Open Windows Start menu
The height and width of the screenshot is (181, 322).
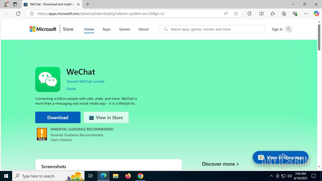[x=6, y=176]
